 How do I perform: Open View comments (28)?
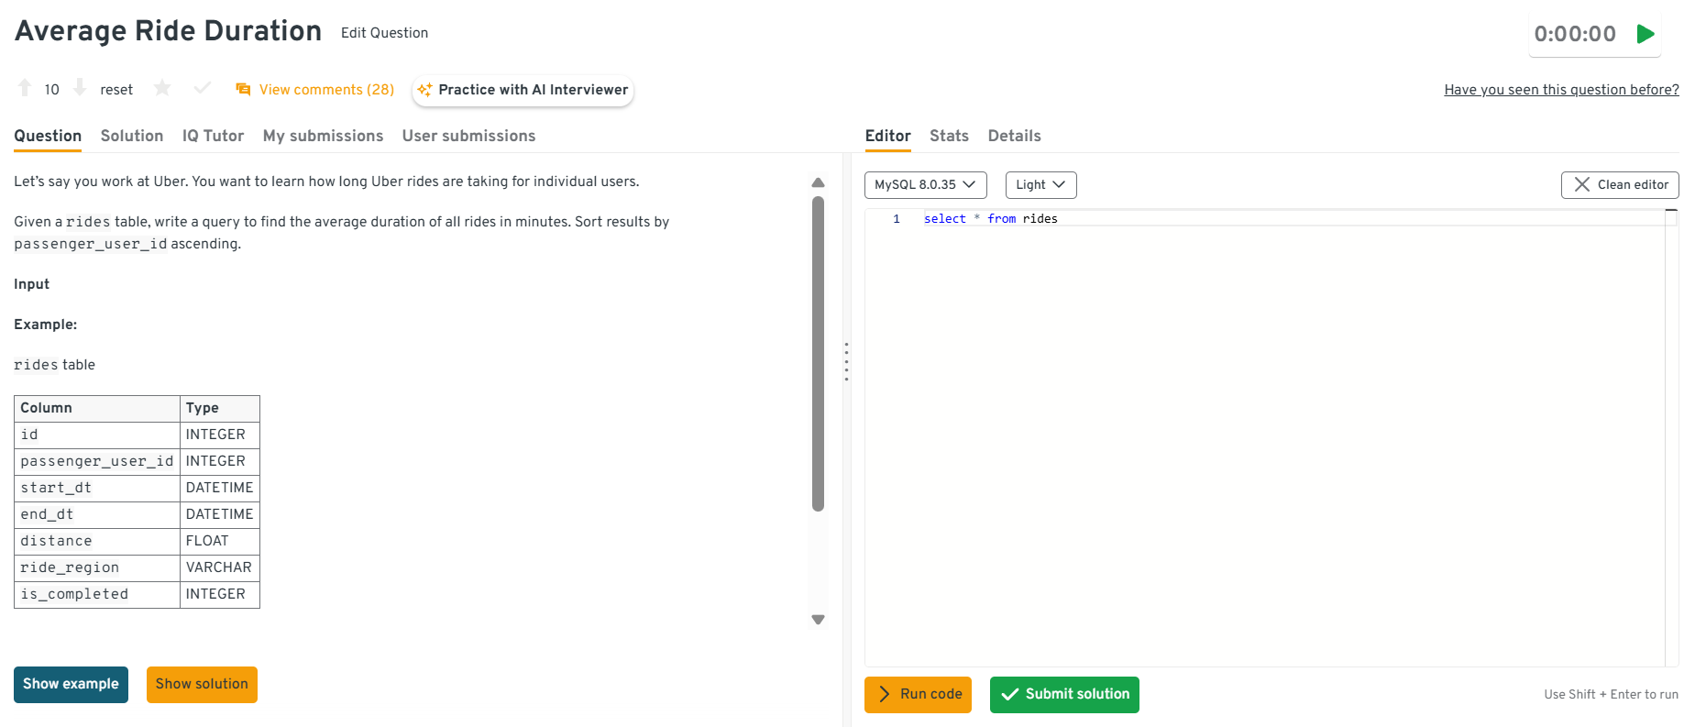(x=315, y=90)
